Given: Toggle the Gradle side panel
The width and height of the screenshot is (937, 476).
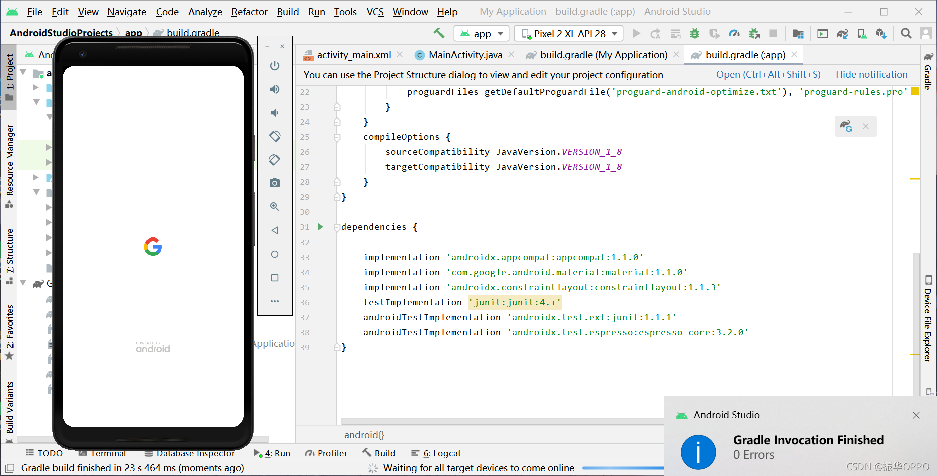Looking at the screenshot, I should click(x=928, y=70).
